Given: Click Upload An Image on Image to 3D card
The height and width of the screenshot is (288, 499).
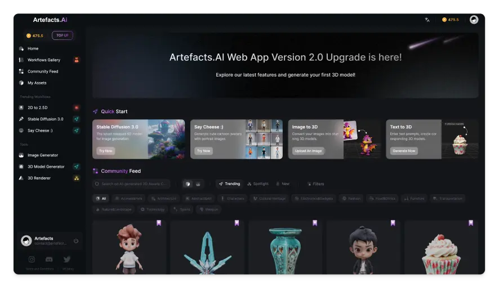Looking at the screenshot, I should point(308,151).
